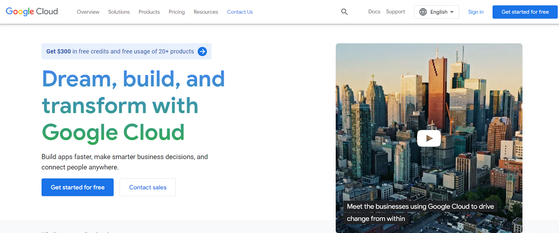Open the search magnifier icon

pyautogui.click(x=344, y=12)
